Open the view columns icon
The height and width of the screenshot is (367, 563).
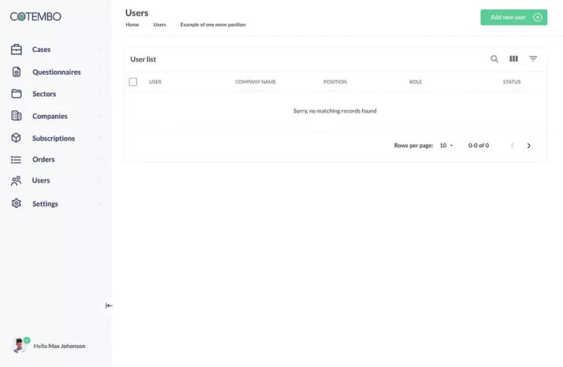pos(514,59)
